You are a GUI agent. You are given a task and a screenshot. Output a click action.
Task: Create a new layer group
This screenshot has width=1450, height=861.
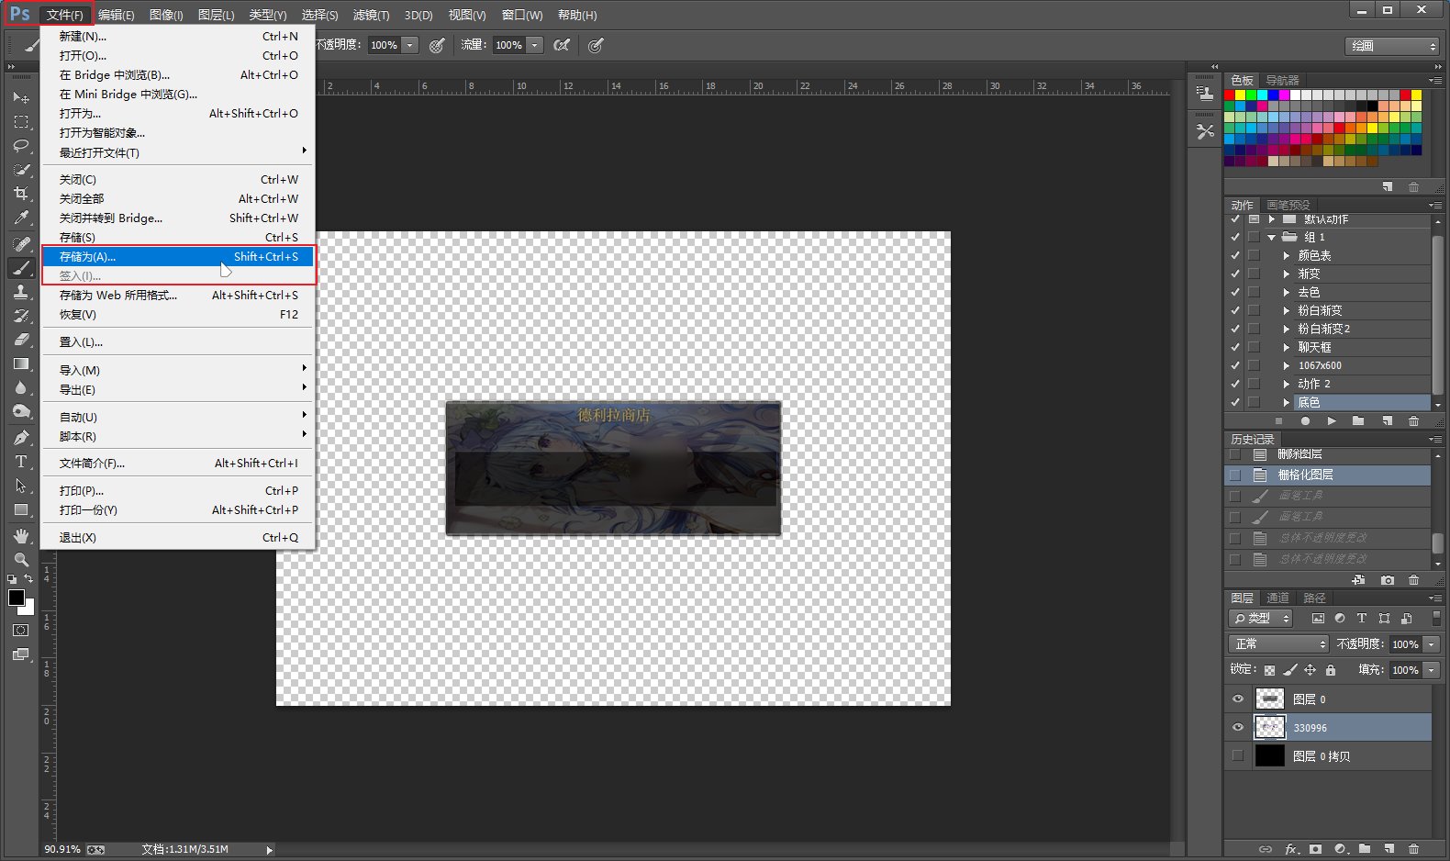tap(1365, 849)
